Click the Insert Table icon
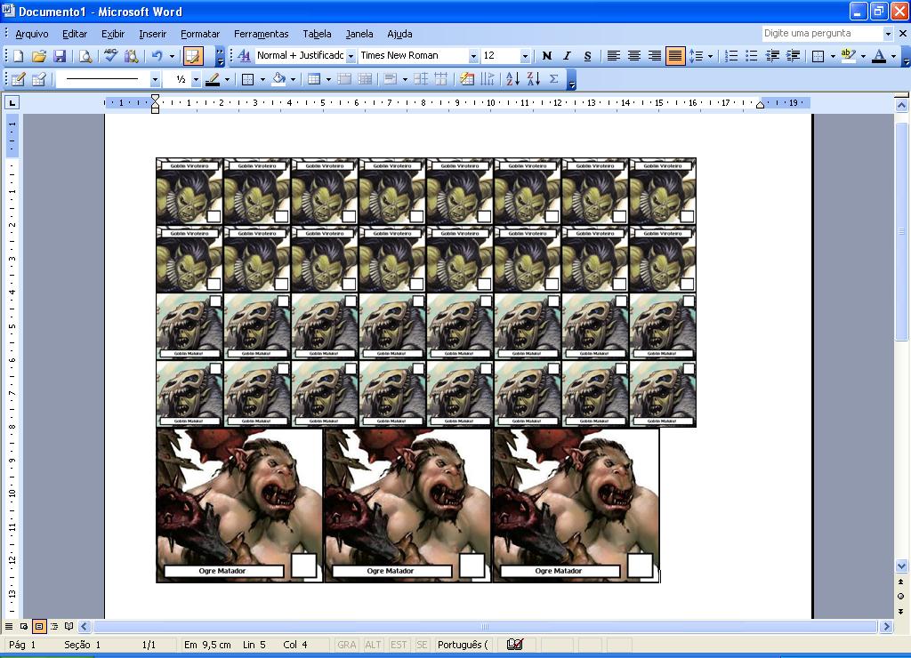 (x=314, y=79)
